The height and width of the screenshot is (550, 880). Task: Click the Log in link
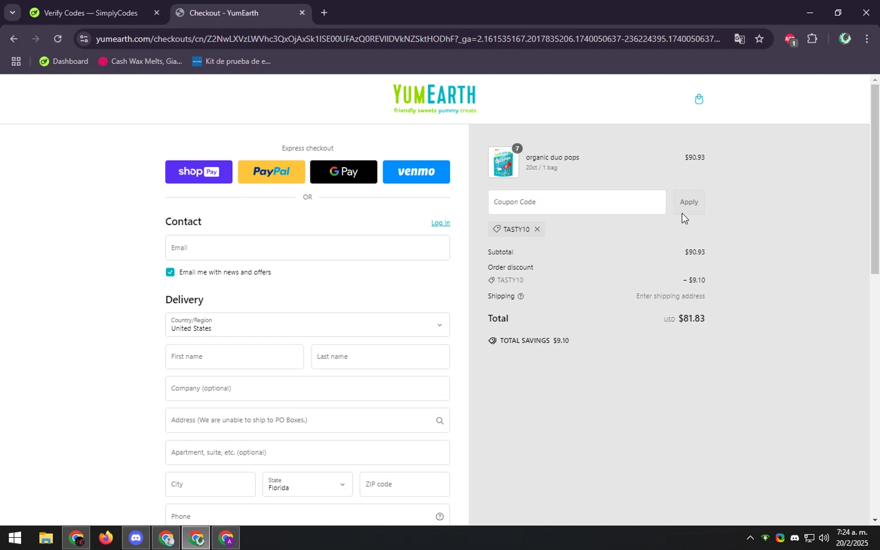[x=441, y=223]
